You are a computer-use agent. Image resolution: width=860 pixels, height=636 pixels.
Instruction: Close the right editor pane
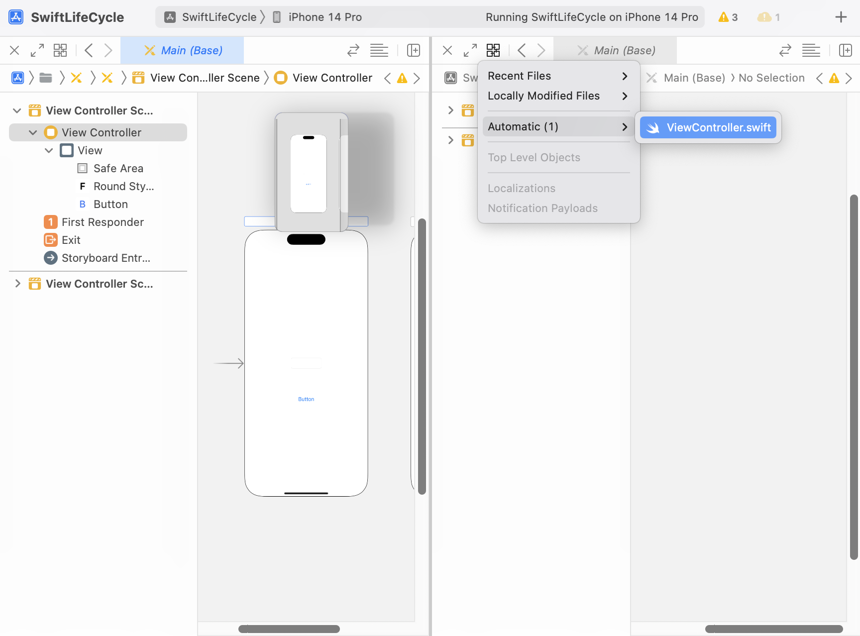pyautogui.click(x=447, y=50)
